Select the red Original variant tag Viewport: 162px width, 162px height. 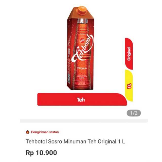point(129,54)
